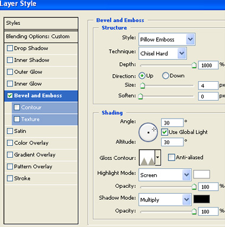
Task: Click the Angle dial control
Action: [148, 132]
